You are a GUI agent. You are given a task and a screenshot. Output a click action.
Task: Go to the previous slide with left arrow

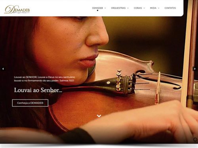point(3,69)
